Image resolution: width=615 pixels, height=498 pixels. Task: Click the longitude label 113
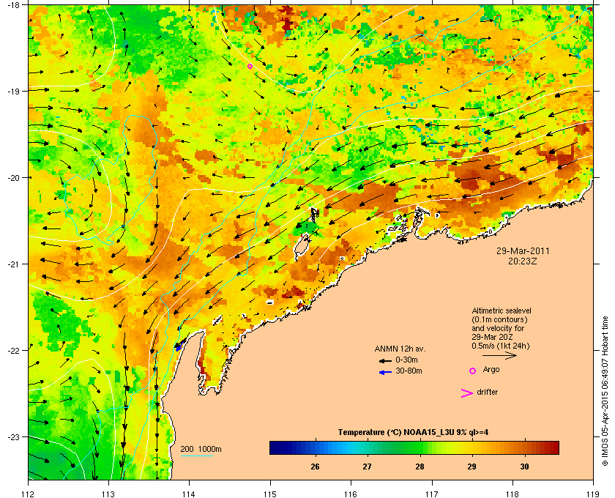tap(108, 494)
